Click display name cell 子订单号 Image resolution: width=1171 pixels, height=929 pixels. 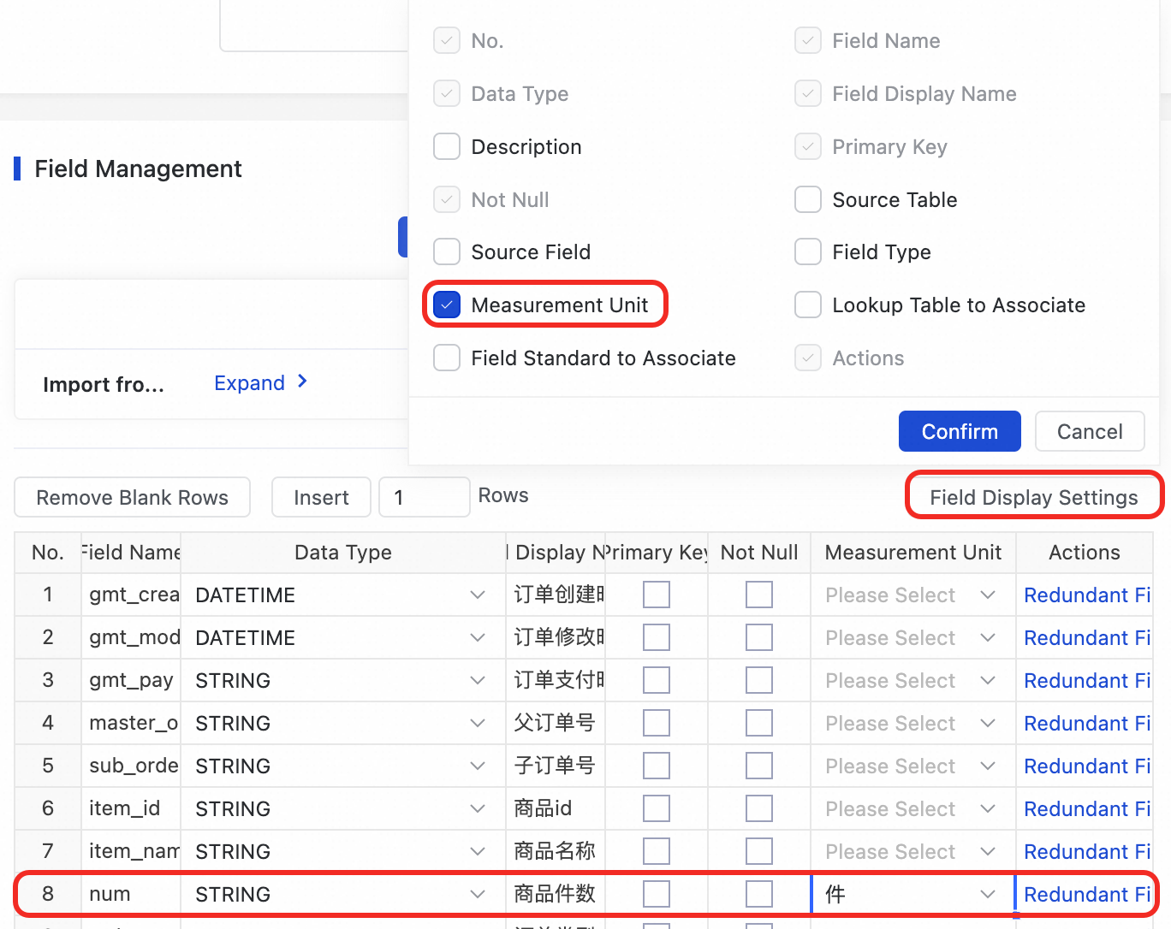click(x=556, y=766)
